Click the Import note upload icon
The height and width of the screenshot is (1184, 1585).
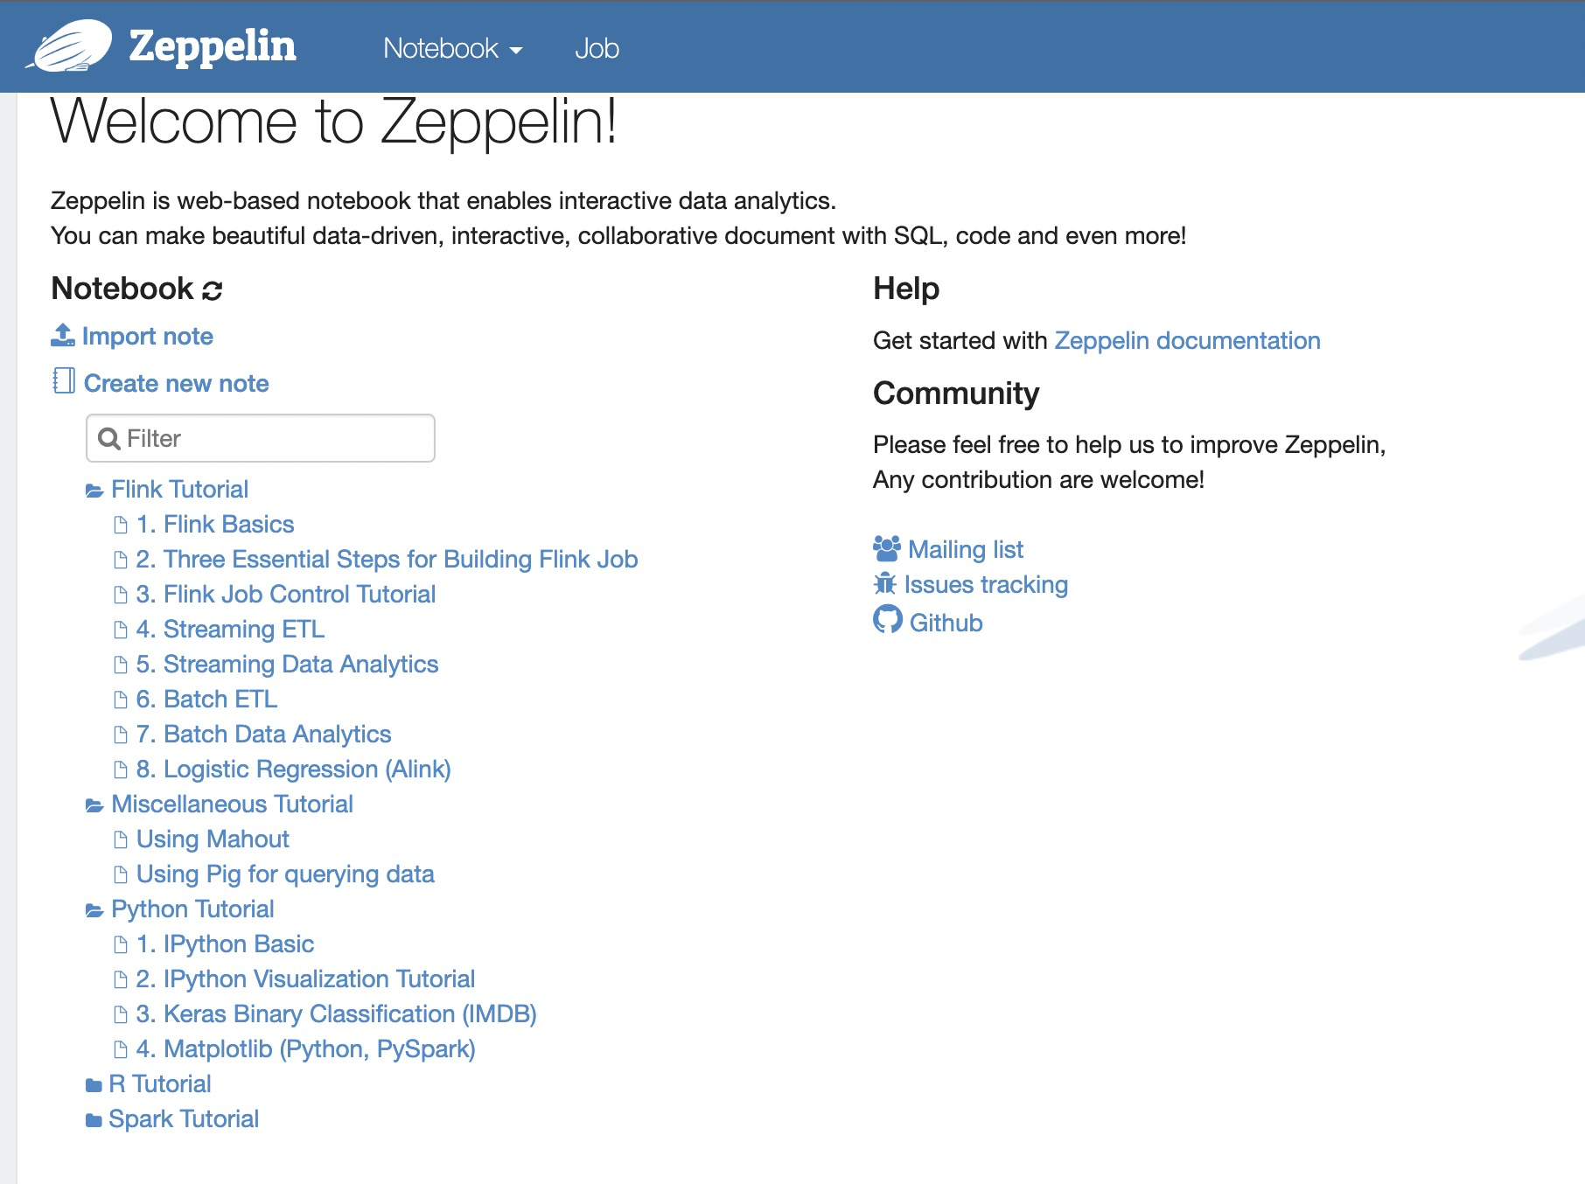click(63, 335)
